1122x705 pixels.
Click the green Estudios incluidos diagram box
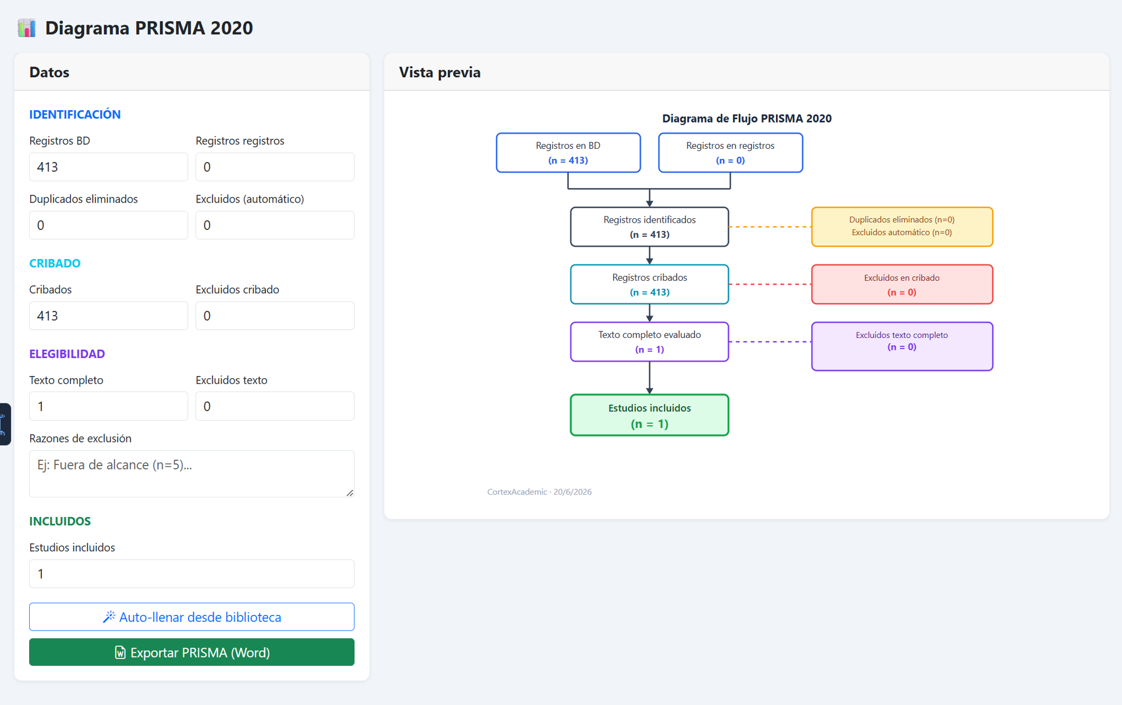649,415
